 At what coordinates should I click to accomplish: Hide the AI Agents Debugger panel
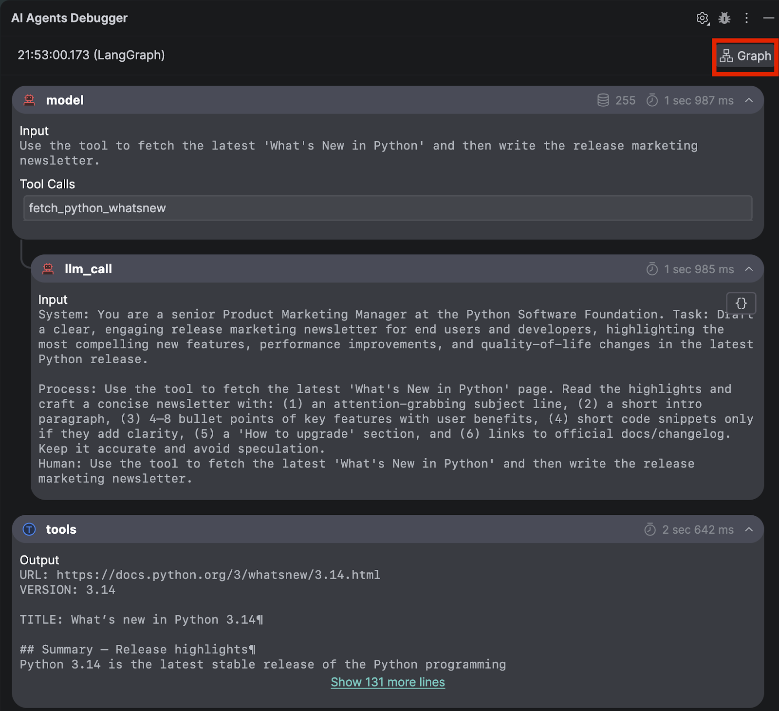[x=768, y=18]
